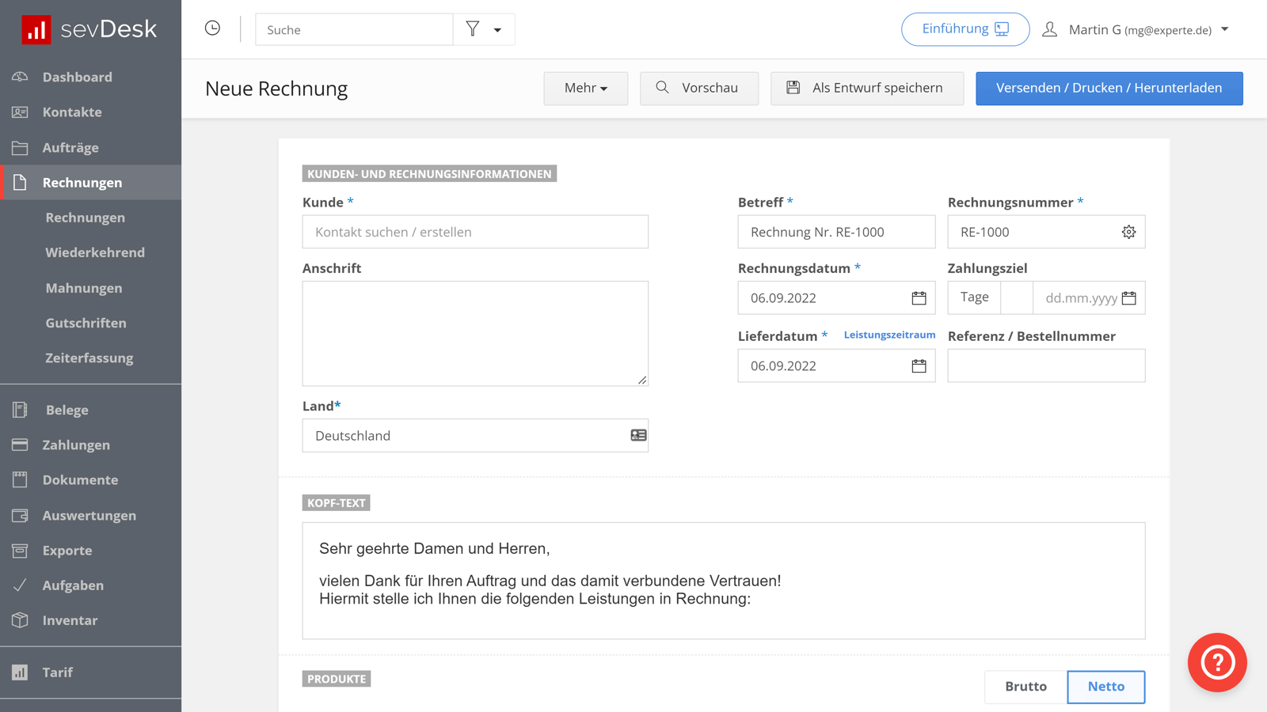This screenshot has height=712, width=1267.
Task: Click the Kontakt suchen / erstellen field
Action: click(x=475, y=231)
